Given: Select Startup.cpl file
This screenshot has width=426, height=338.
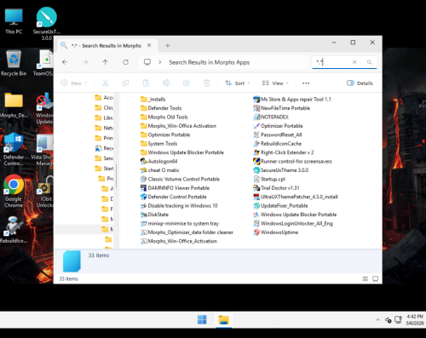Looking at the screenshot, I should (x=269, y=179).
